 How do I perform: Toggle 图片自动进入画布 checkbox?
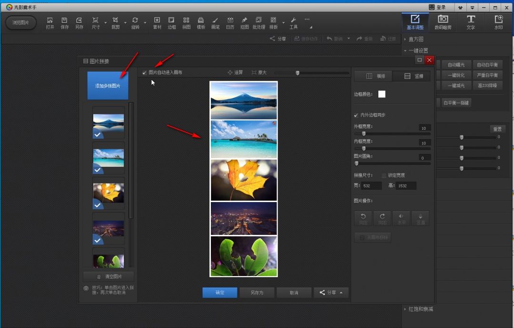pos(145,73)
